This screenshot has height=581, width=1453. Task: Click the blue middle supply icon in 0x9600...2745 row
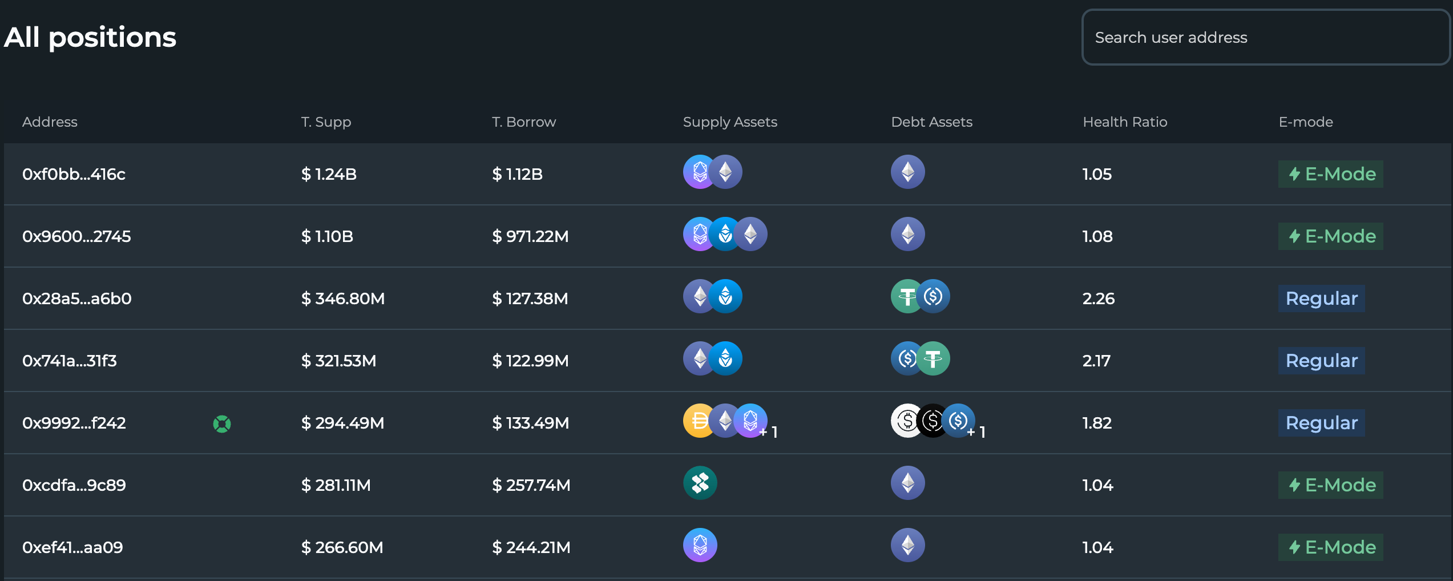(725, 235)
